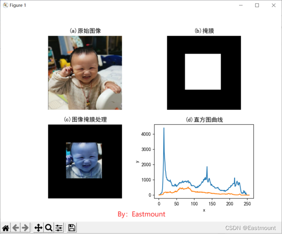The height and width of the screenshot is (234, 282).
Task: Click the title "(d) 直方图曲线"
Action: coord(204,119)
